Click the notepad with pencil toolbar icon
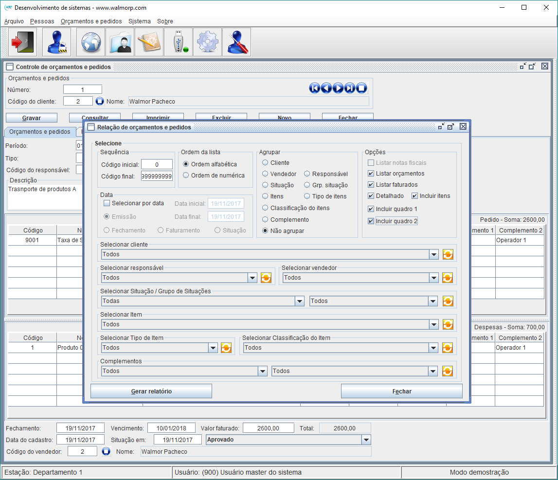This screenshot has width=558, height=480. (149, 42)
